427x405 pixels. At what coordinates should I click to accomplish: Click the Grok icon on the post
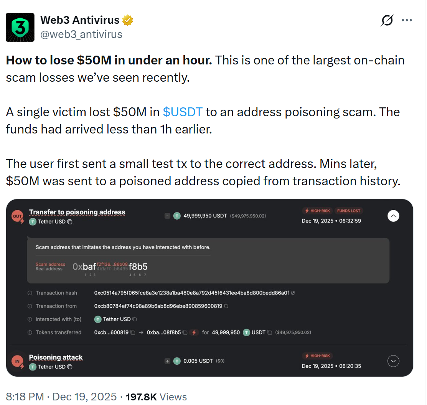(387, 20)
